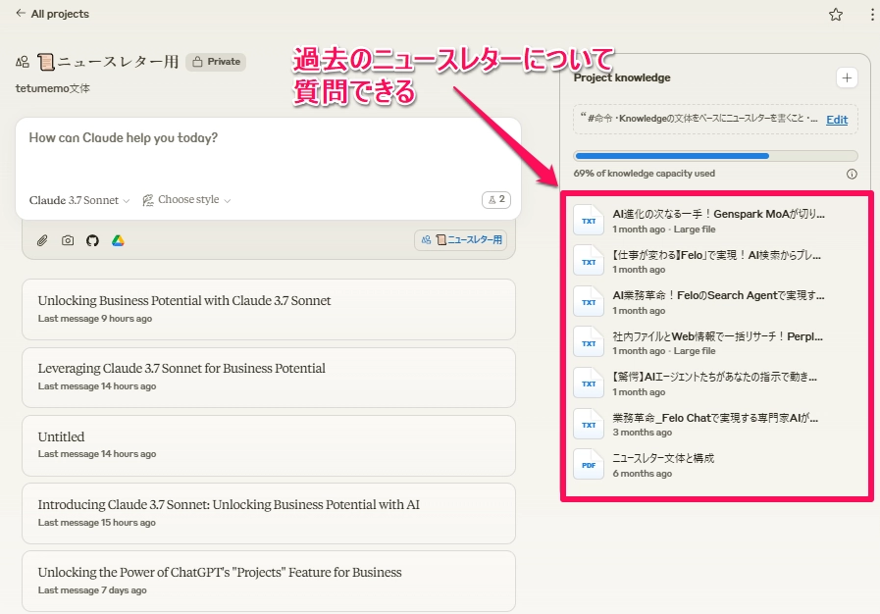Open file 'AI進化の次なる一手！Genspark MoA'
The width and height of the screenshot is (880, 614).
click(714, 221)
